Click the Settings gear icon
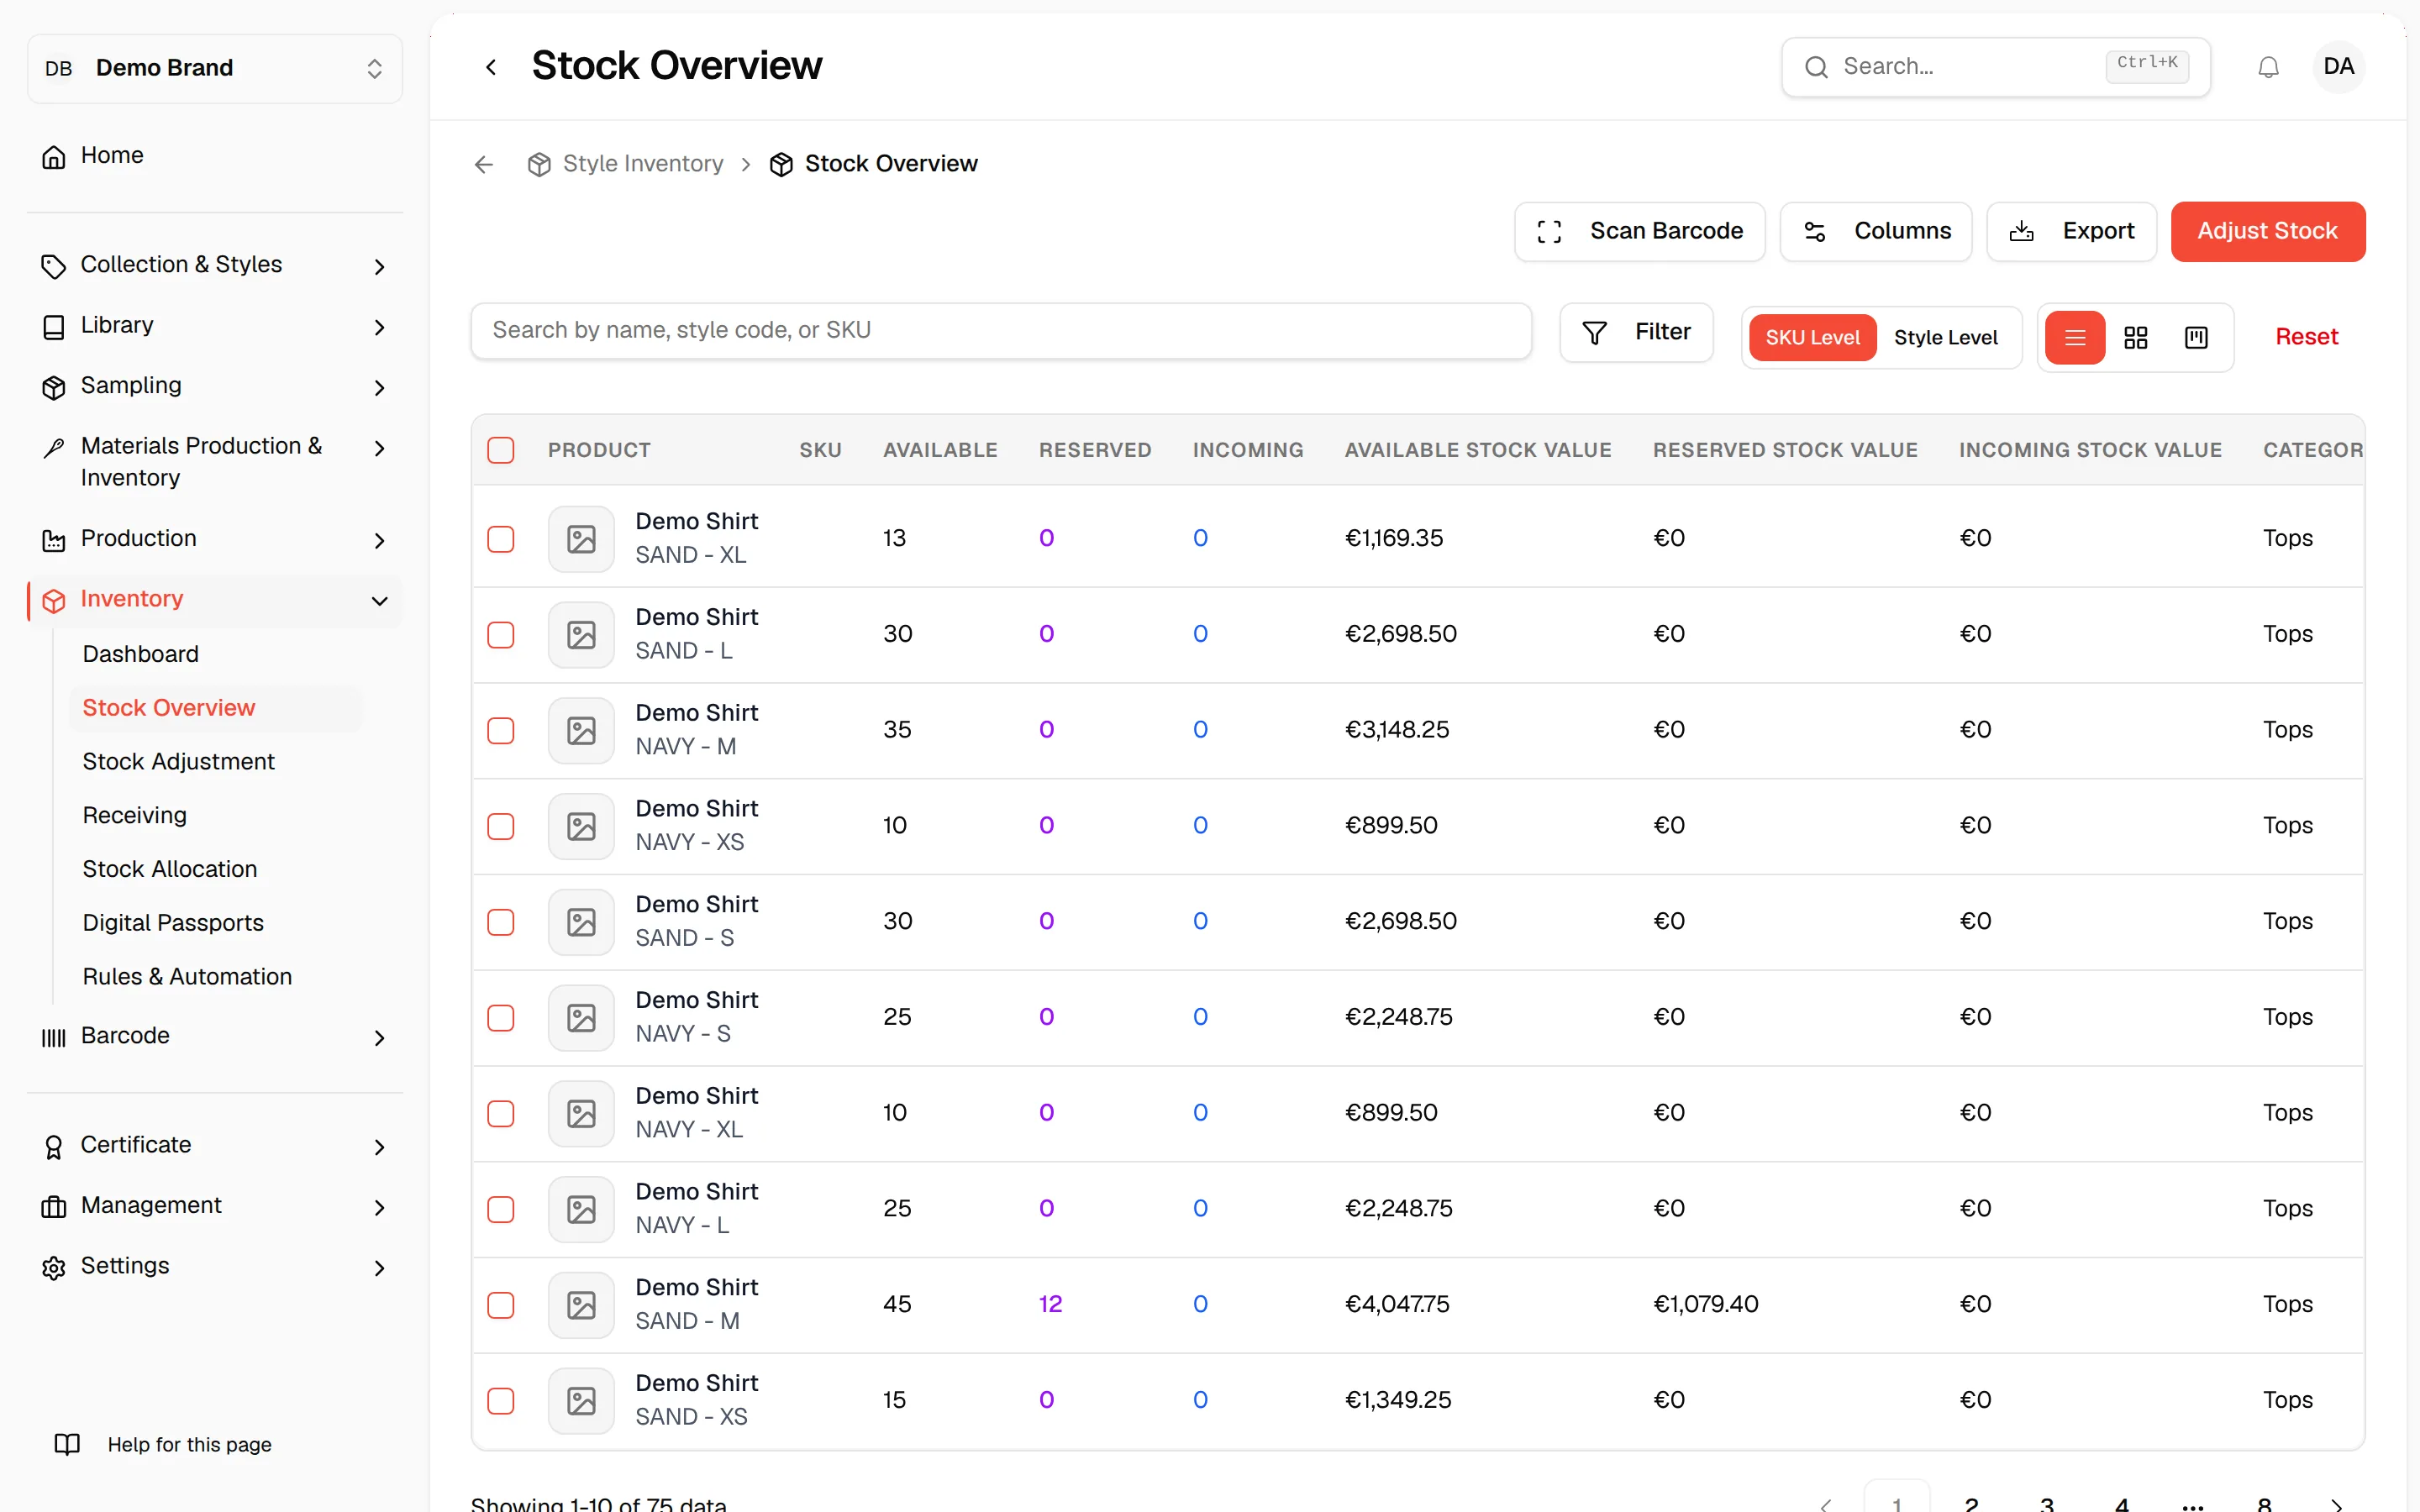Viewport: 2420px width, 1512px height. tap(54, 1267)
